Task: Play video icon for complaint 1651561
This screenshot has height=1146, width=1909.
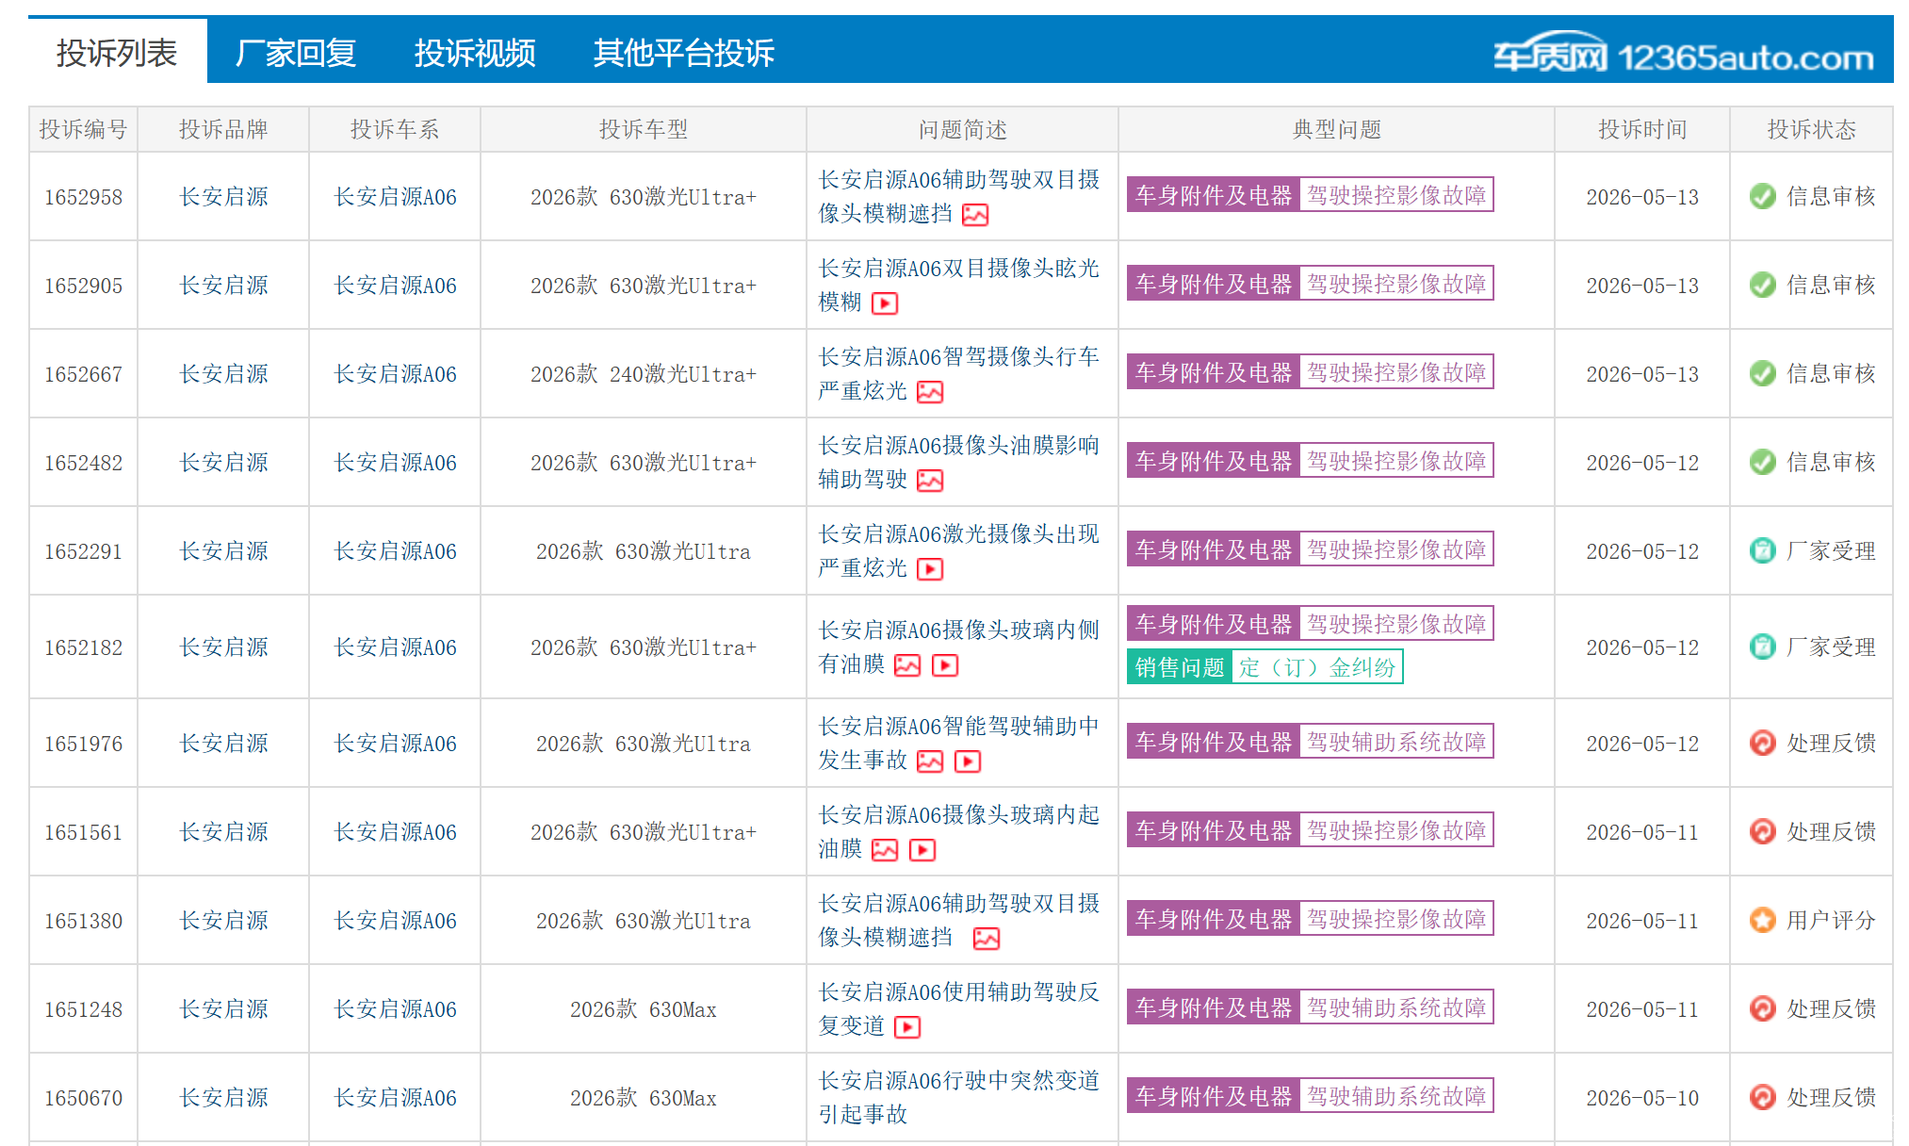Action: (922, 850)
